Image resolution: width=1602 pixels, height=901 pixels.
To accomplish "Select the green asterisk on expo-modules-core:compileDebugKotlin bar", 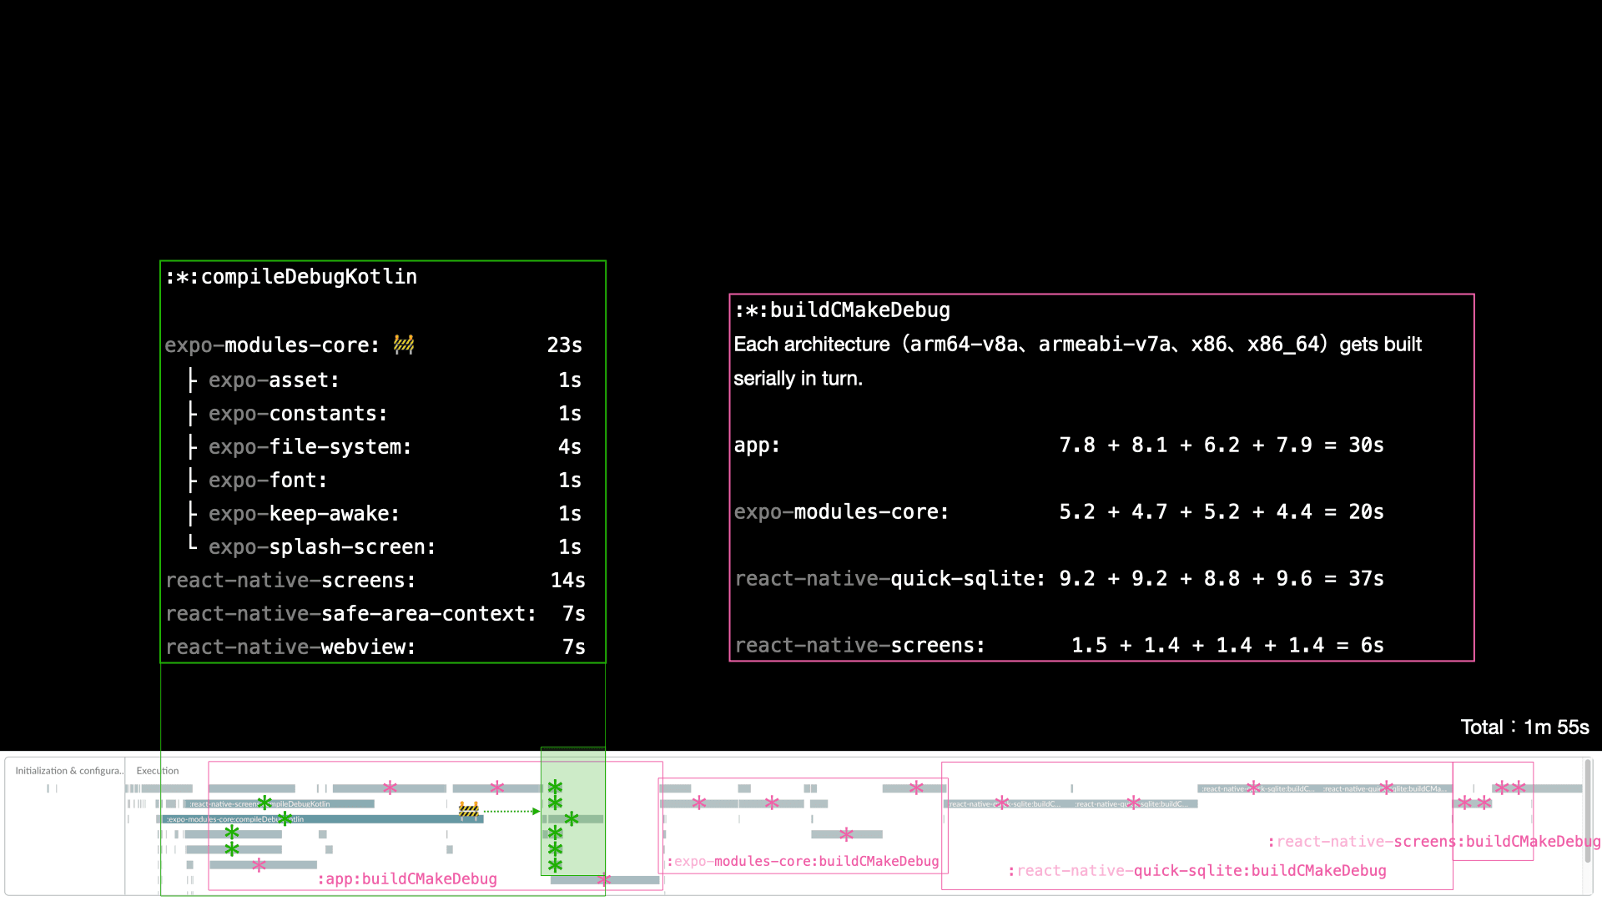I will pyautogui.click(x=285, y=818).
